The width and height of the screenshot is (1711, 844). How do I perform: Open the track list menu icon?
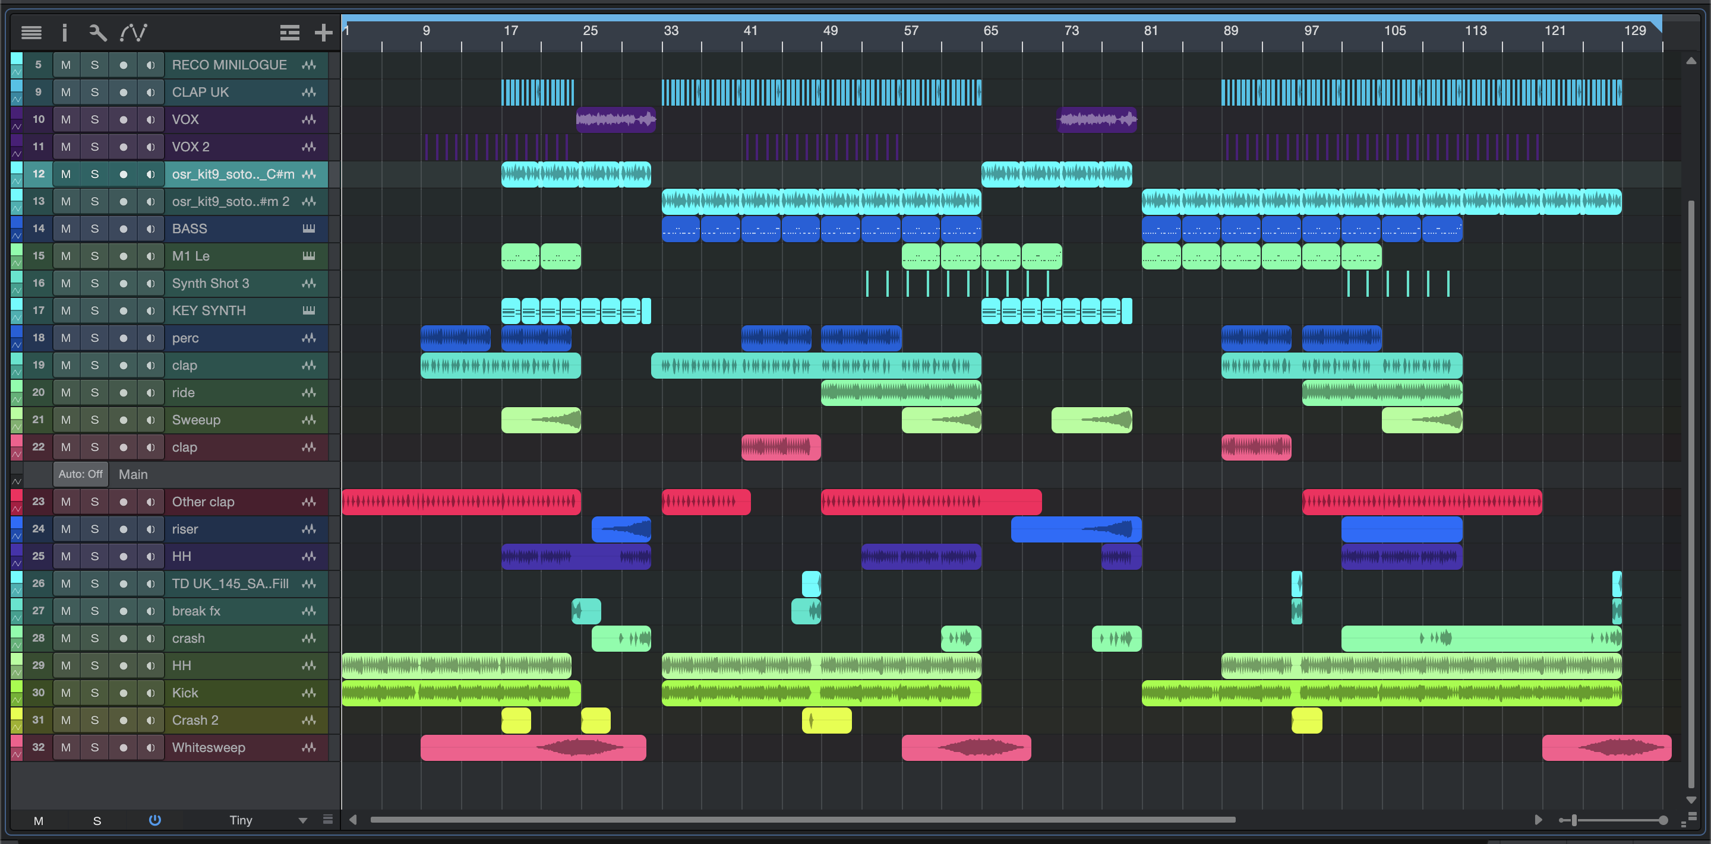[x=31, y=32]
